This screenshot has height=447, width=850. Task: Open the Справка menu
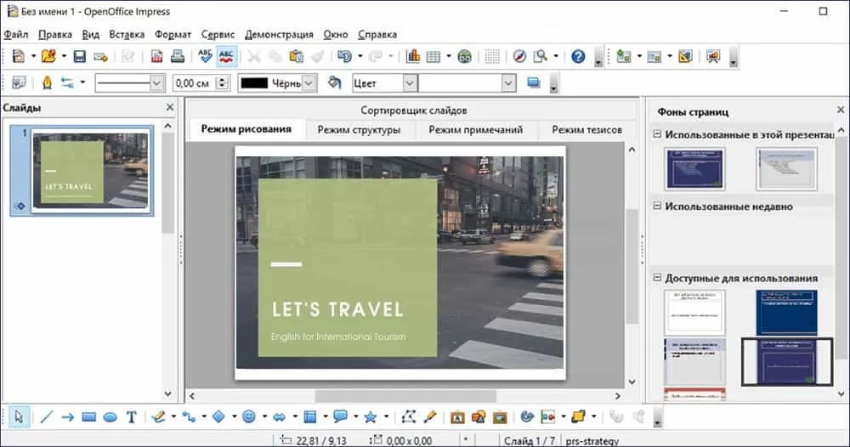377,34
